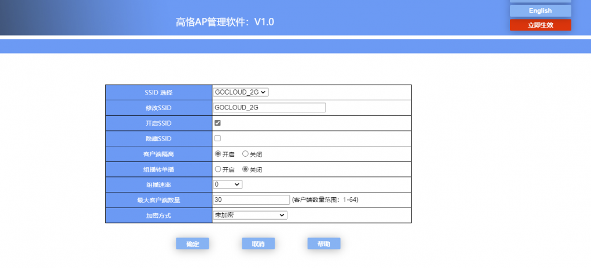This screenshot has width=591, height=268.
Task: Expand the 组播速率 dropdown
Action: point(227,184)
